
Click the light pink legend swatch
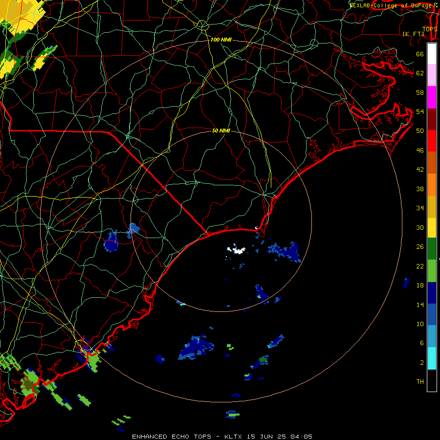pos(432,75)
